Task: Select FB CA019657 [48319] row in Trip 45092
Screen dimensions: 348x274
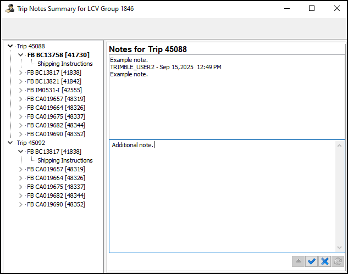Action: [56, 169]
